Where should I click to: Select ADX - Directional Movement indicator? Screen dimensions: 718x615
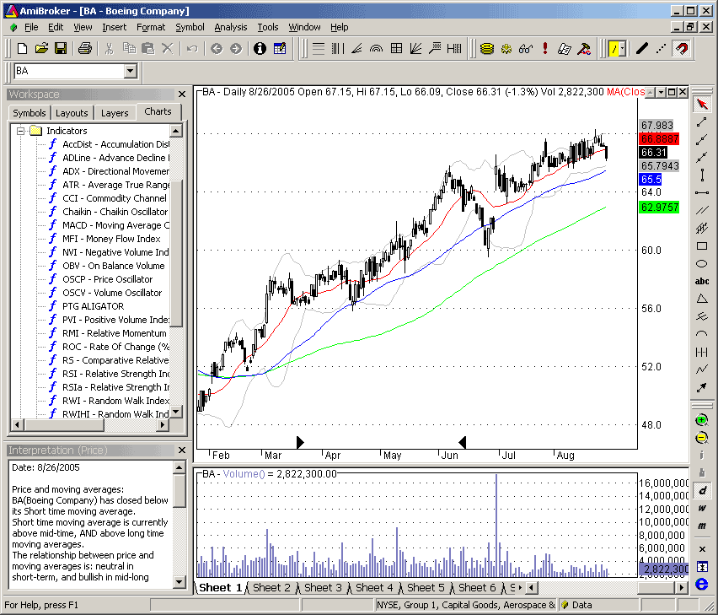115,171
